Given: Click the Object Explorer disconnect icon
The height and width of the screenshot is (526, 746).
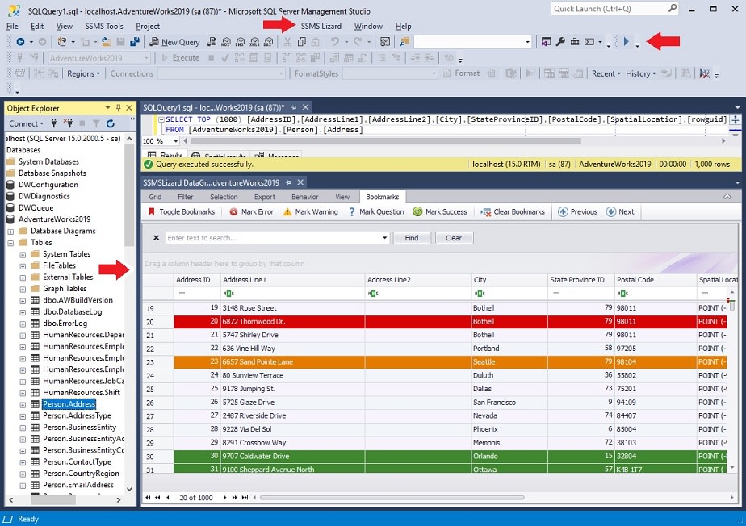Looking at the screenshot, I should pos(68,123).
